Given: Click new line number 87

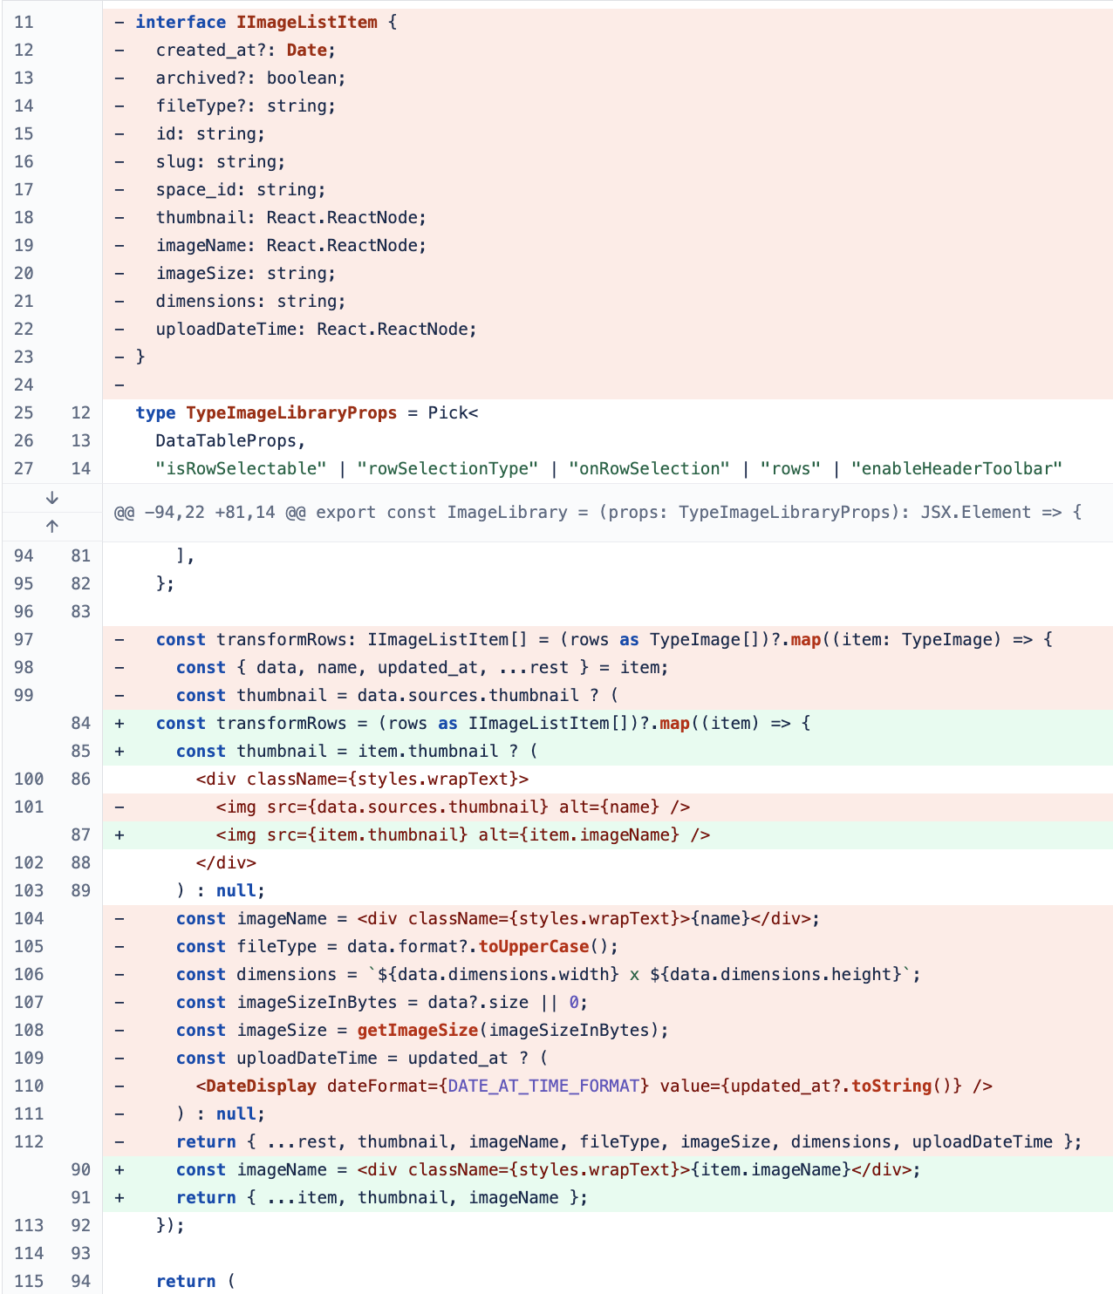Looking at the screenshot, I should 81,834.
